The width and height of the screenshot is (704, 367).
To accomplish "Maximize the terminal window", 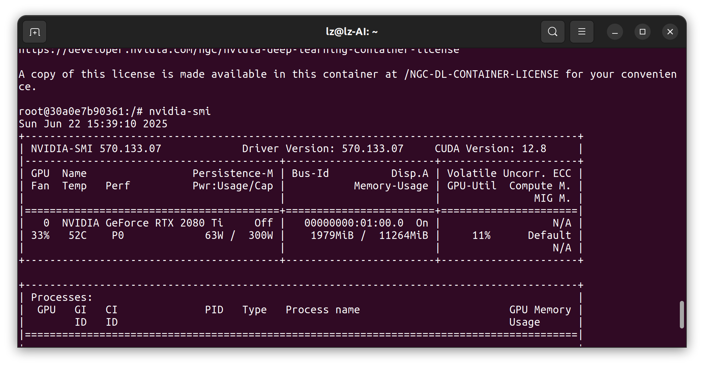I will (642, 31).
